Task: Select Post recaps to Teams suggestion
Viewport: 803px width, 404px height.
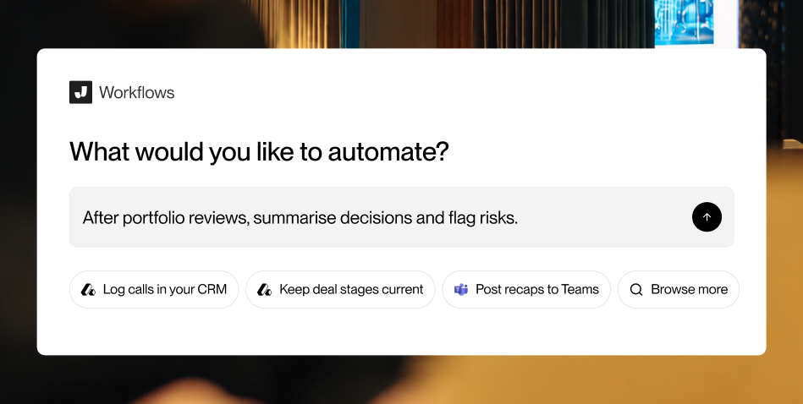Action: coord(526,289)
